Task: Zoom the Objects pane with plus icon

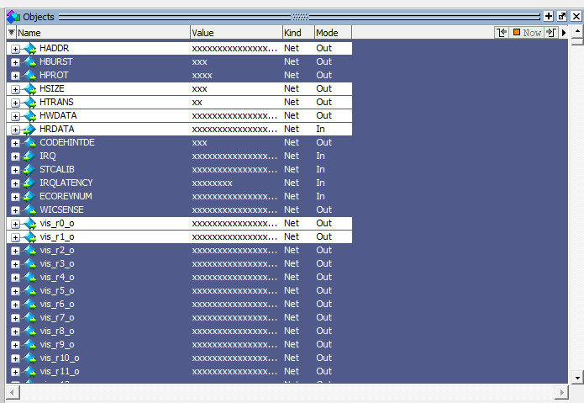Action: click(548, 16)
